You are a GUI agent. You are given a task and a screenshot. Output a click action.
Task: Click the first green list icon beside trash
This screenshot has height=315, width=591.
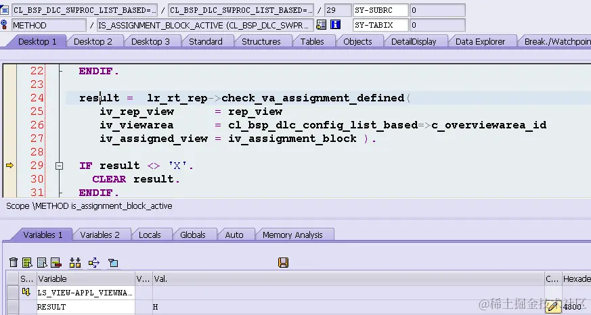pyautogui.click(x=27, y=262)
